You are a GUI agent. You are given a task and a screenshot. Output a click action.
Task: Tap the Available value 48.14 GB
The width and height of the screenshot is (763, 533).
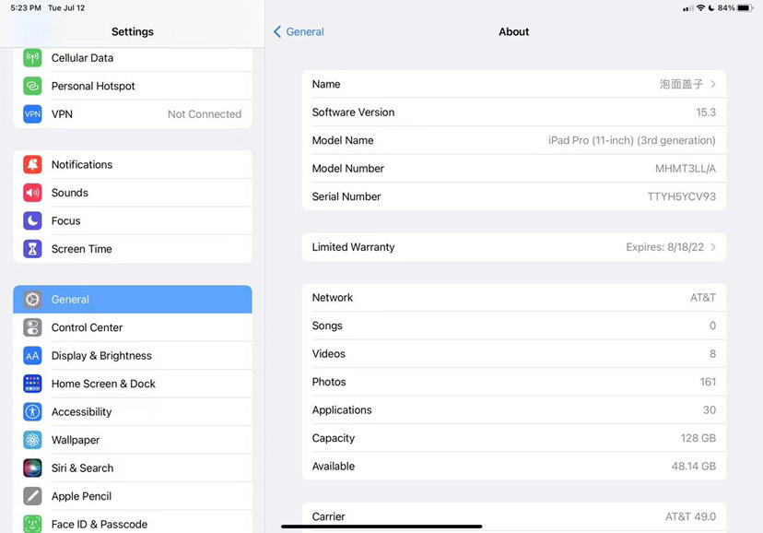[x=693, y=467]
